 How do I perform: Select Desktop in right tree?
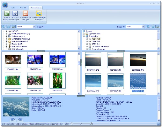point(89,31)
